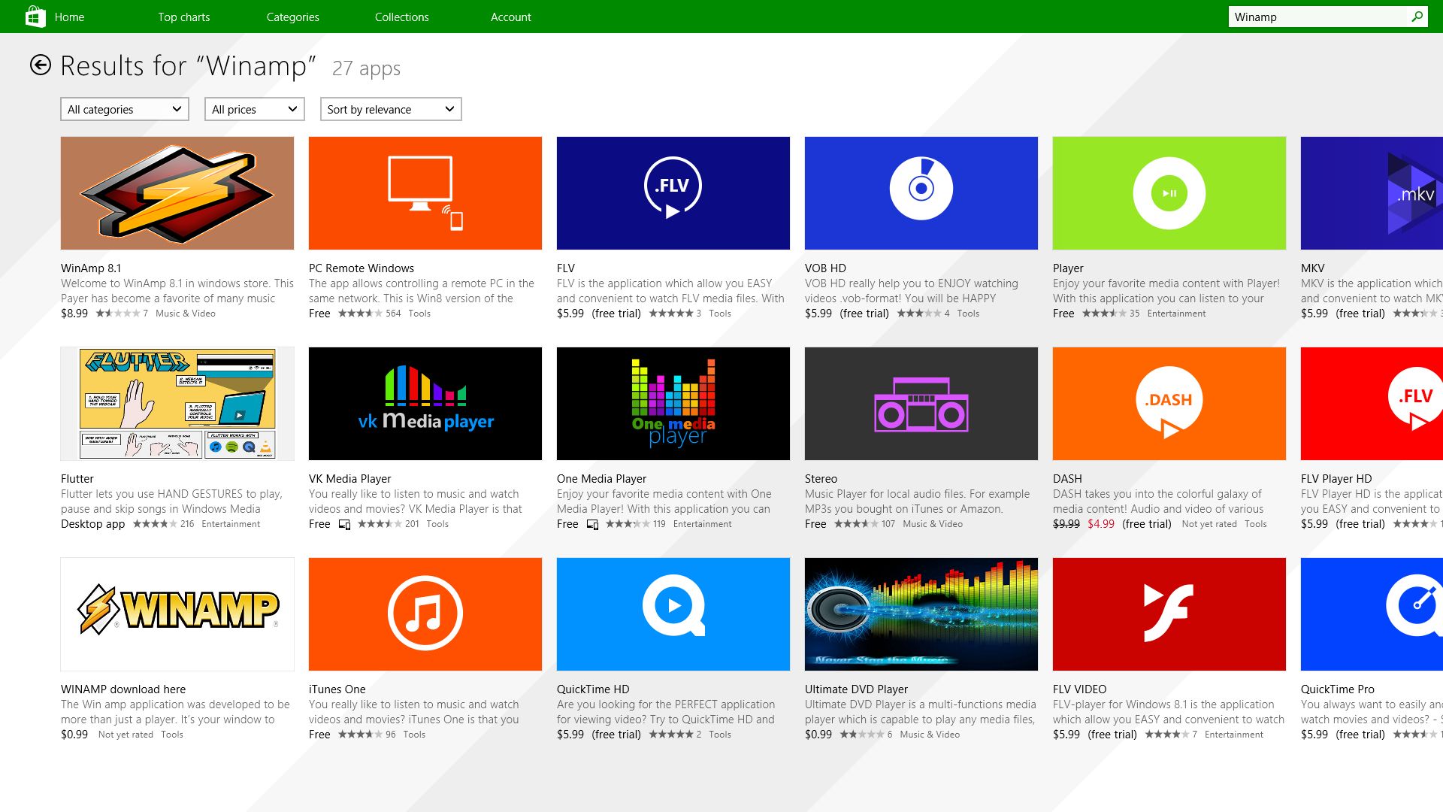Viewport: 1443px width, 812px height.
Task: Open the Collections menu
Action: [401, 17]
